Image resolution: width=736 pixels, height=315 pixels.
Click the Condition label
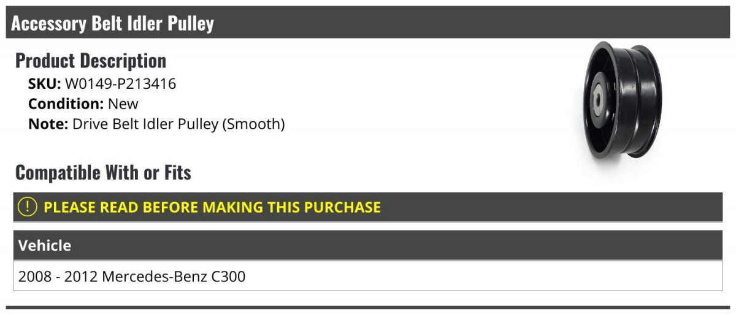click(66, 104)
